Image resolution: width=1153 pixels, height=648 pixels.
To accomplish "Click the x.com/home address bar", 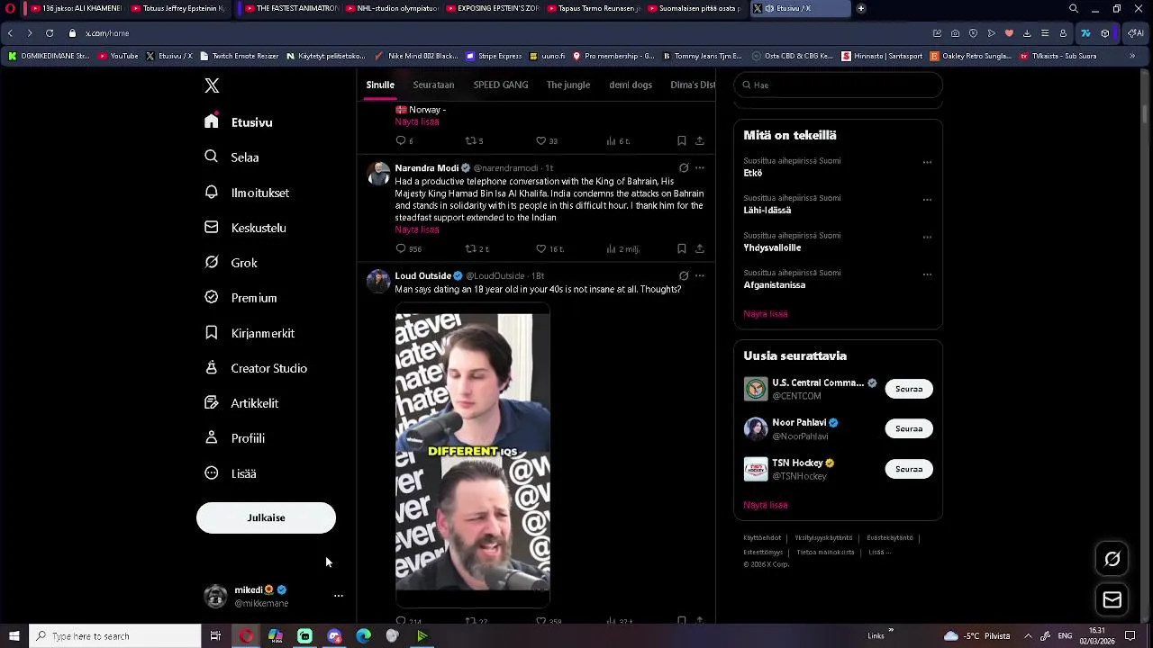I will [107, 33].
